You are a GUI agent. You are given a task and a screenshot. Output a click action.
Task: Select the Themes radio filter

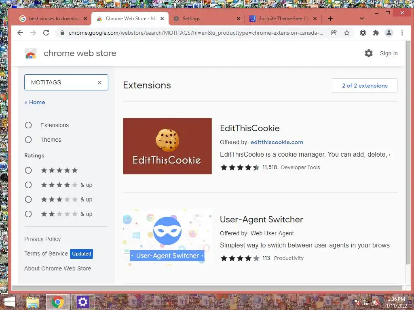(x=28, y=140)
